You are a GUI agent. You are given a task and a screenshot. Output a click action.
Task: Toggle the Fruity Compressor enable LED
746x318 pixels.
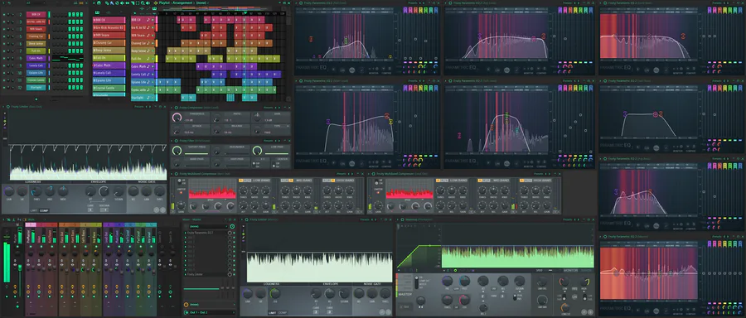[x=176, y=108]
